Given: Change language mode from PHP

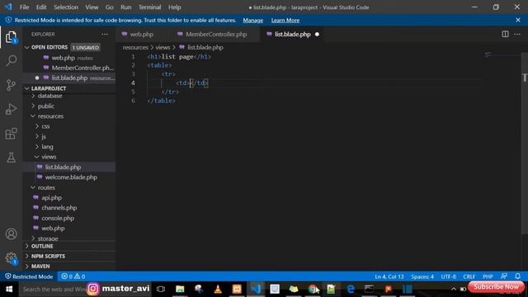Looking at the screenshot, I should 488,276.
